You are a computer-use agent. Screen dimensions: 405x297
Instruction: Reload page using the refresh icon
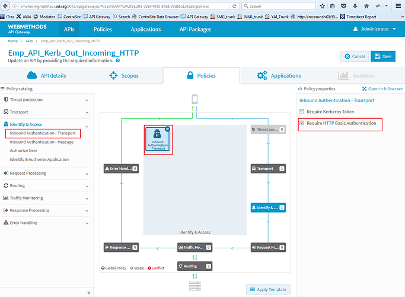click(234, 6)
